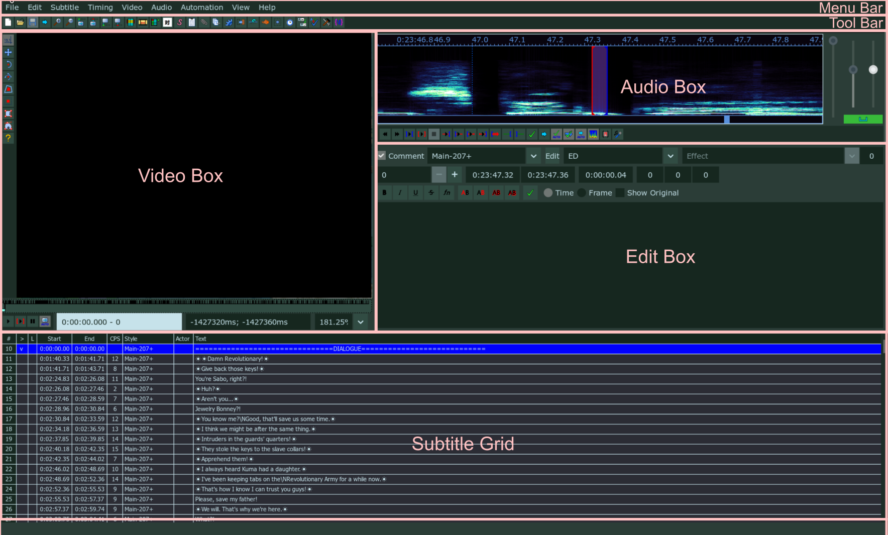Open the Subtitle menu
The width and height of the screenshot is (888, 535).
(65, 8)
